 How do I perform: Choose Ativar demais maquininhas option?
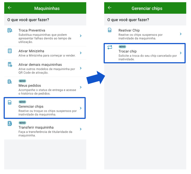[45, 68]
